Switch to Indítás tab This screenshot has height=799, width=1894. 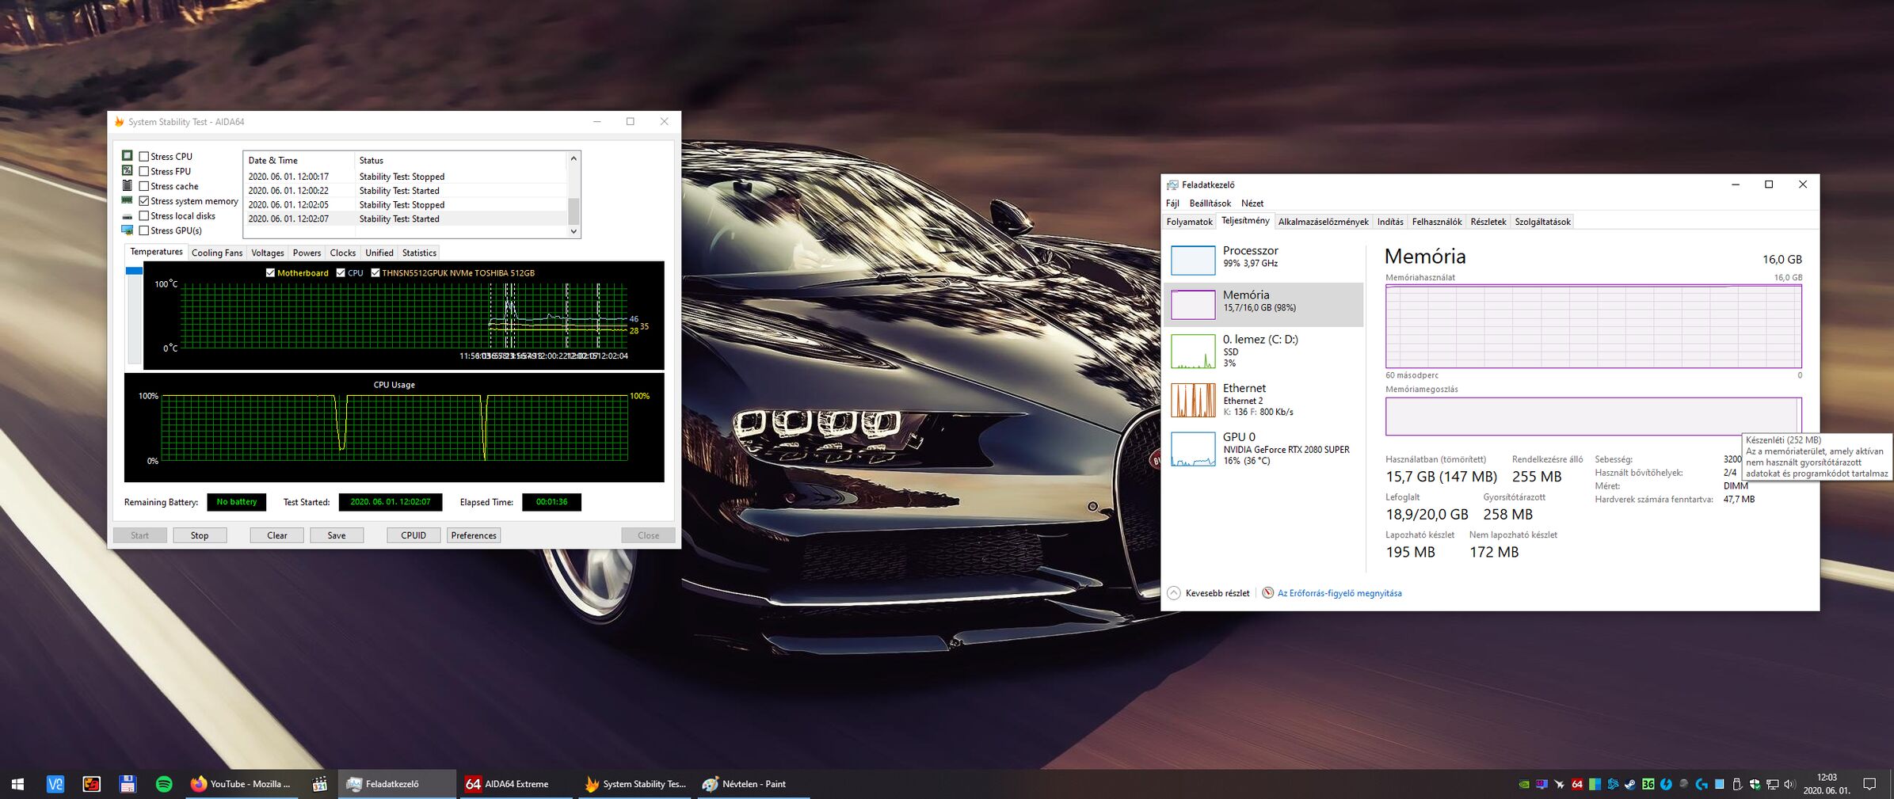(x=1390, y=222)
